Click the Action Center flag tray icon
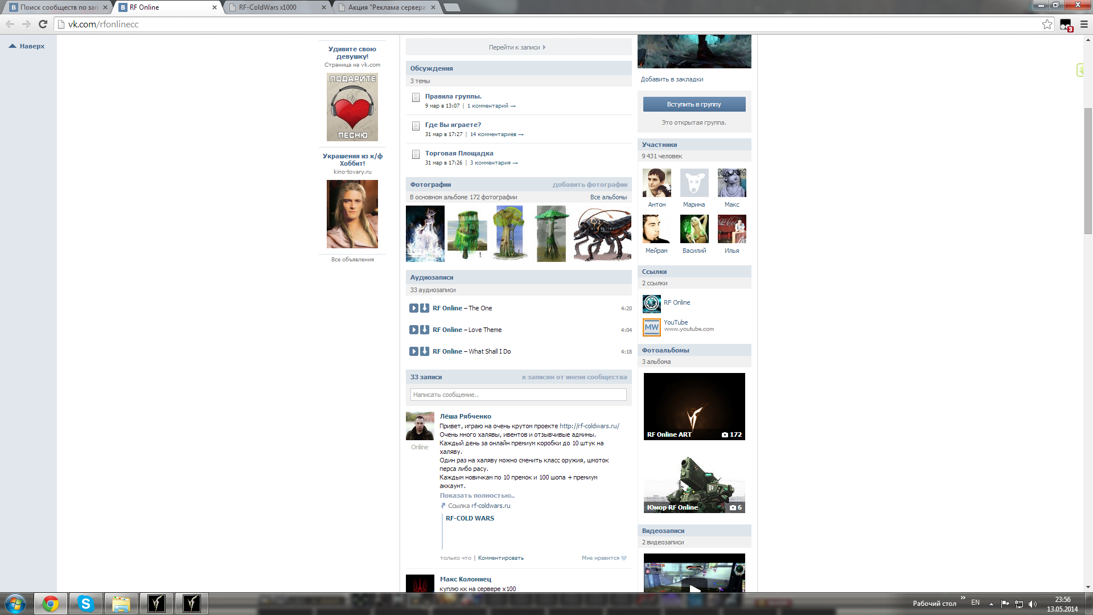The image size is (1093, 615). click(1005, 604)
